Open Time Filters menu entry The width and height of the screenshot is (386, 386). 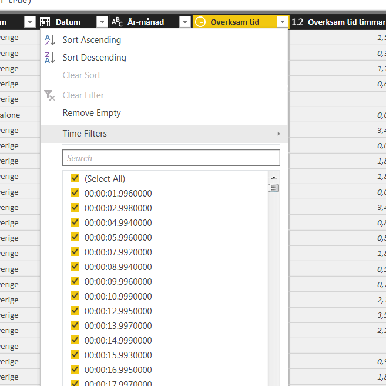(x=164, y=134)
